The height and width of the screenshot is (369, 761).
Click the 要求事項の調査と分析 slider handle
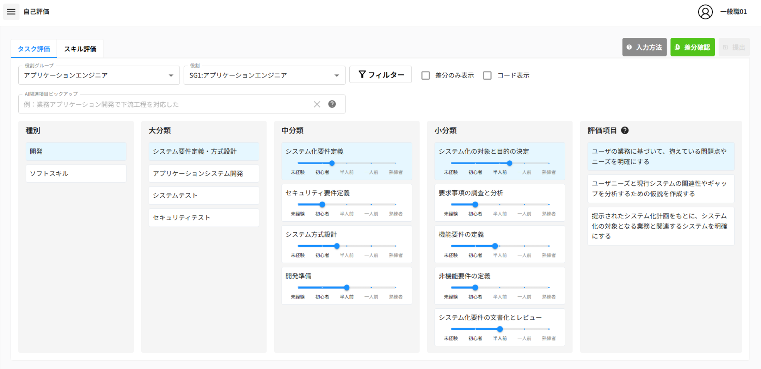coord(475,204)
